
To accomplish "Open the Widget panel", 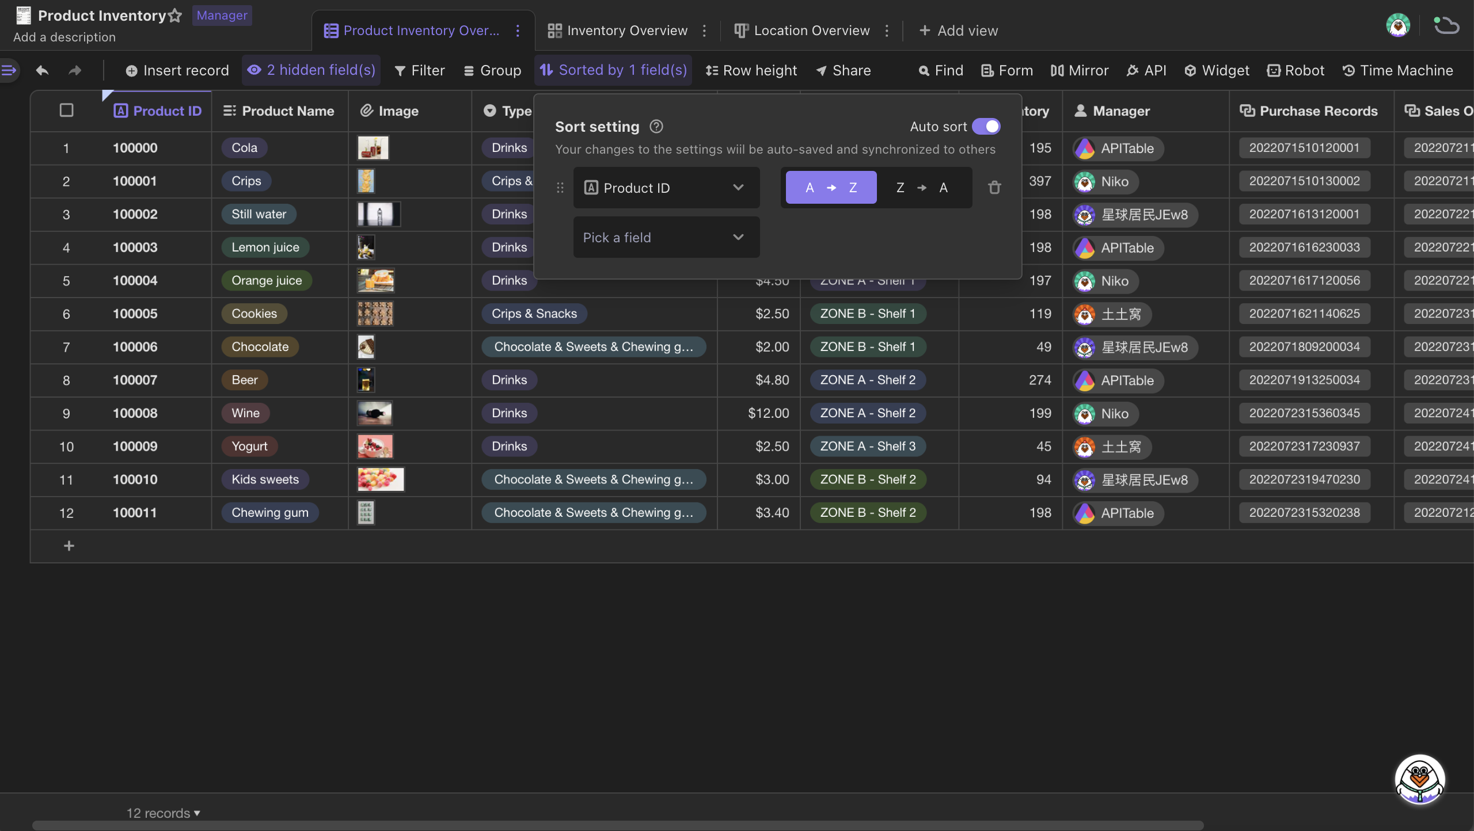I will [1217, 70].
